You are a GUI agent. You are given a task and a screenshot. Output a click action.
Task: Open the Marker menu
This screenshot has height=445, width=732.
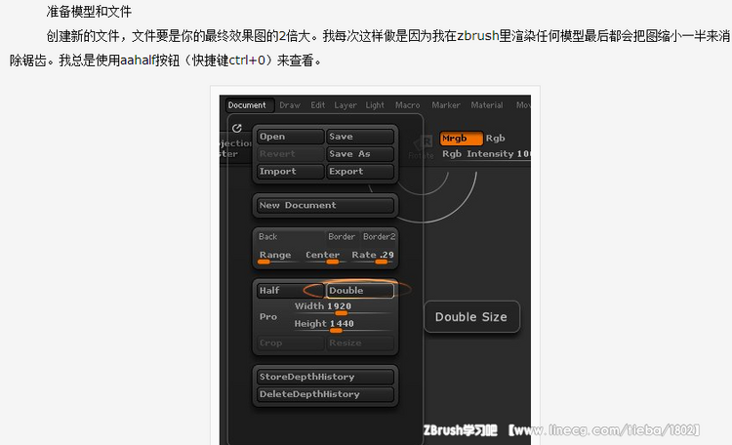click(446, 105)
